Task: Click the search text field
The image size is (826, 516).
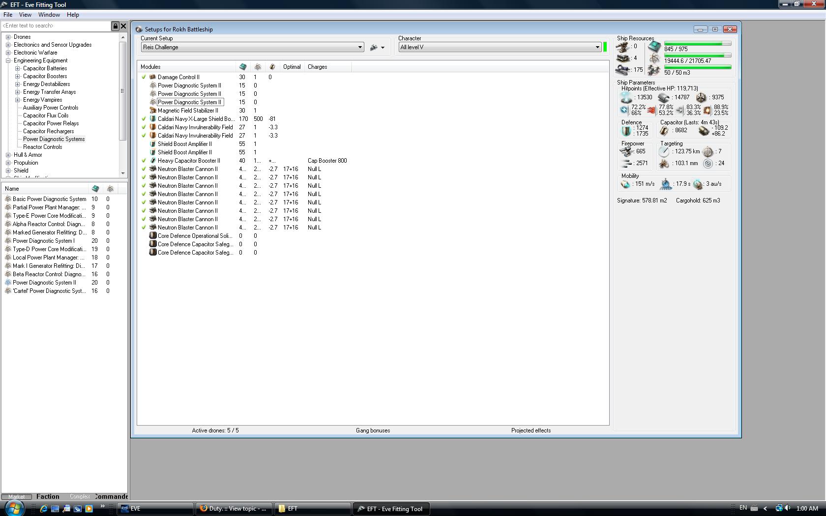Action: click(x=56, y=26)
